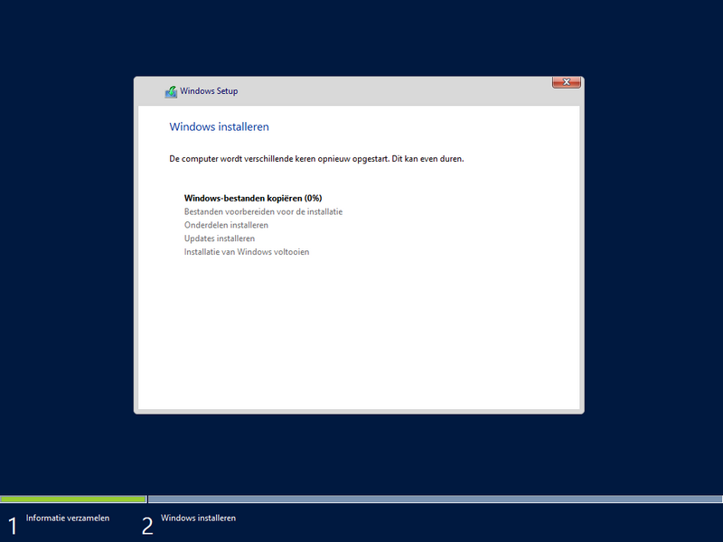Click the 'Windows Setup' title text

209,91
